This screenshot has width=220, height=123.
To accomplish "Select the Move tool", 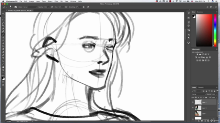I will pos(3,14).
